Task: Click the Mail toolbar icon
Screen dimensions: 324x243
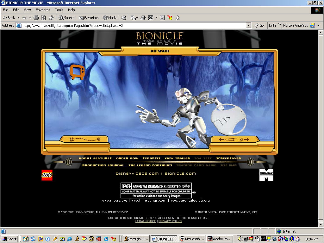Action: pyautogui.click(x=133, y=18)
